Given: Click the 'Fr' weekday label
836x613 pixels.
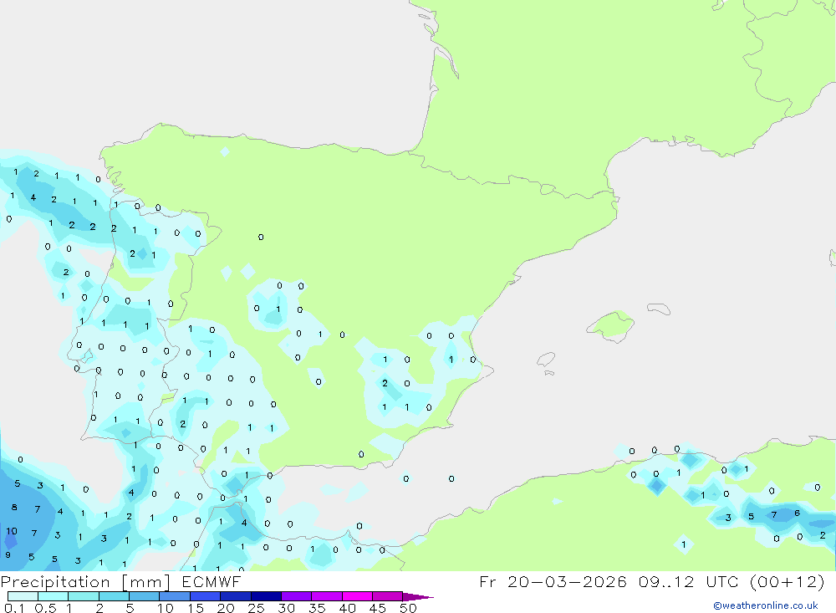Looking at the screenshot, I should click(x=487, y=581).
